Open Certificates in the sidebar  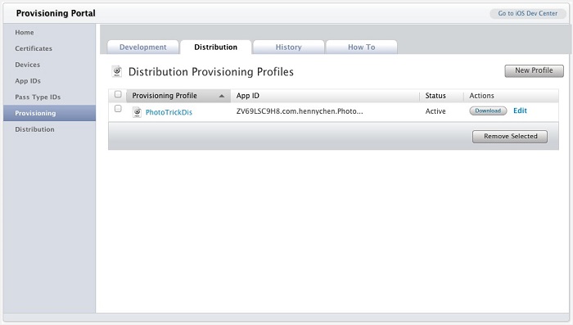point(34,48)
